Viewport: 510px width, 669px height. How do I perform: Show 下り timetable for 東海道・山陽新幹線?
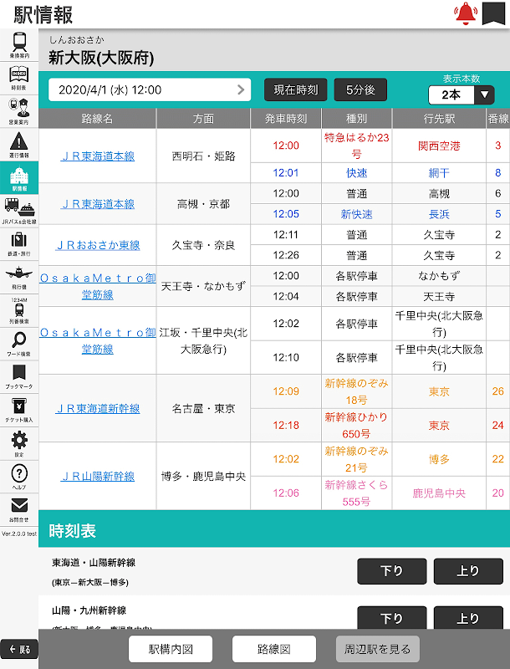click(392, 571)
